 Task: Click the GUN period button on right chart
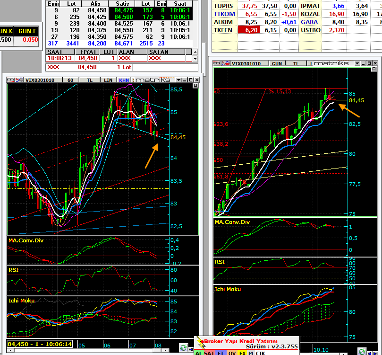coord(277,63)
